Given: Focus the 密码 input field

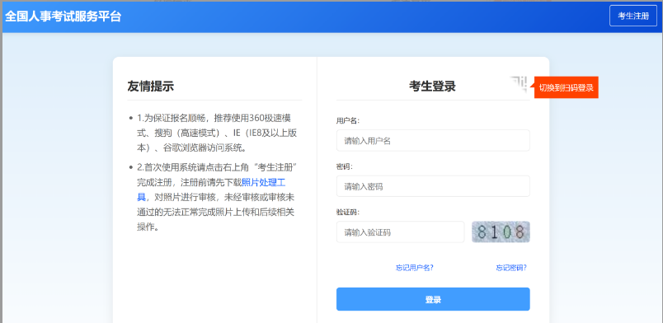Looking at the screenshot, I should [x=433, y=186].
